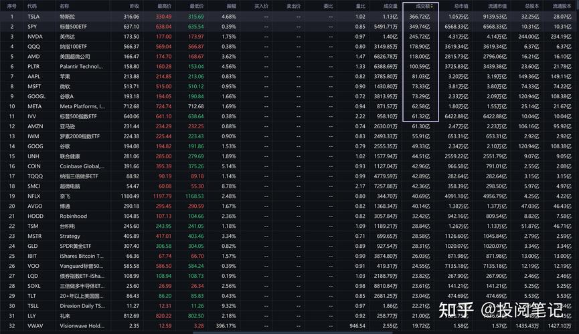Viewport: 579px width, 334px height.
Task: Click the name 美国超微公司
Action: pyautogui.click(x=74, y=56)
